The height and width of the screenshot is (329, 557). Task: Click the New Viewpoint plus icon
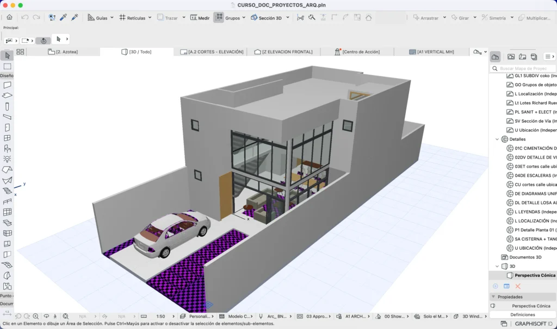click(495, 286)
